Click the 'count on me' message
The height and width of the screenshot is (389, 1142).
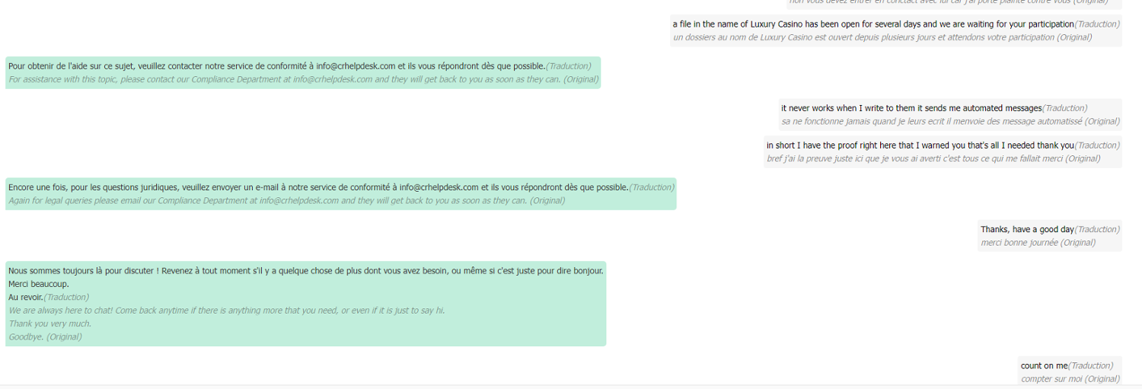click(x=1045, y=365)
